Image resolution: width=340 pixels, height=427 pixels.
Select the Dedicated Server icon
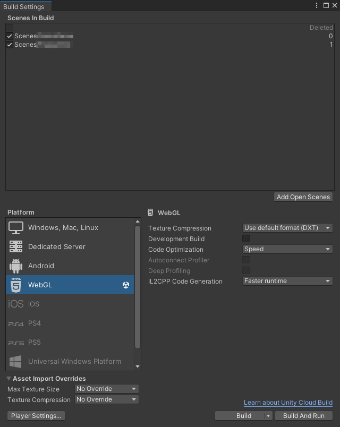tap(16, 247)
